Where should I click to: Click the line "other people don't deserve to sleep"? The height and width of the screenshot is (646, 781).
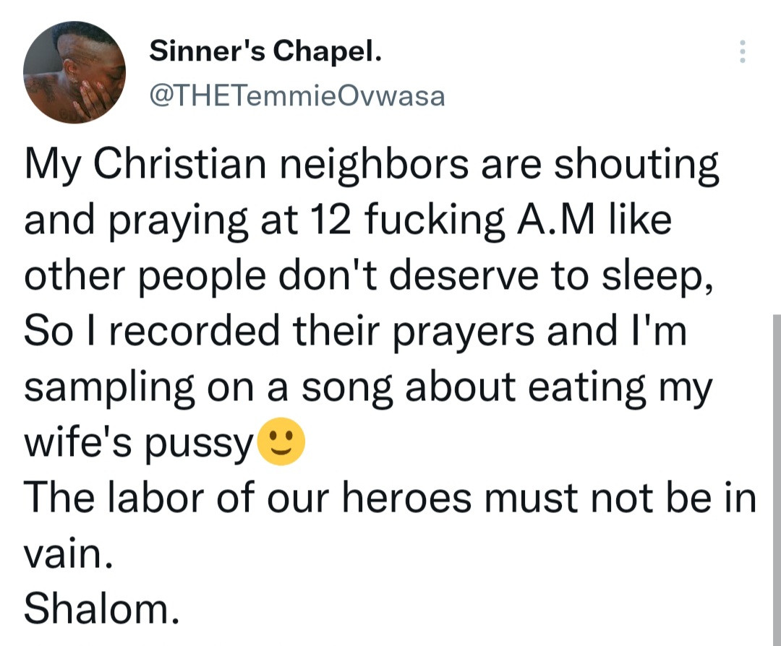pyautogui.click(x=369, y=277)
